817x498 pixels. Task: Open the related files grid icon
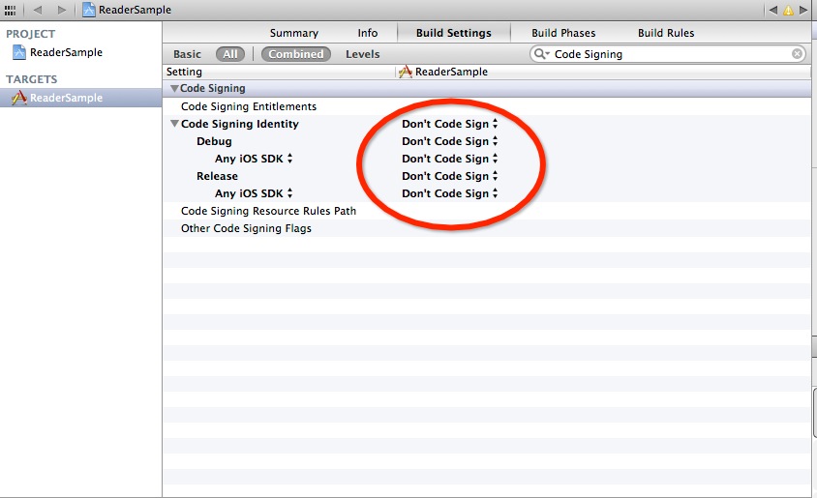(x=10, y=10)
